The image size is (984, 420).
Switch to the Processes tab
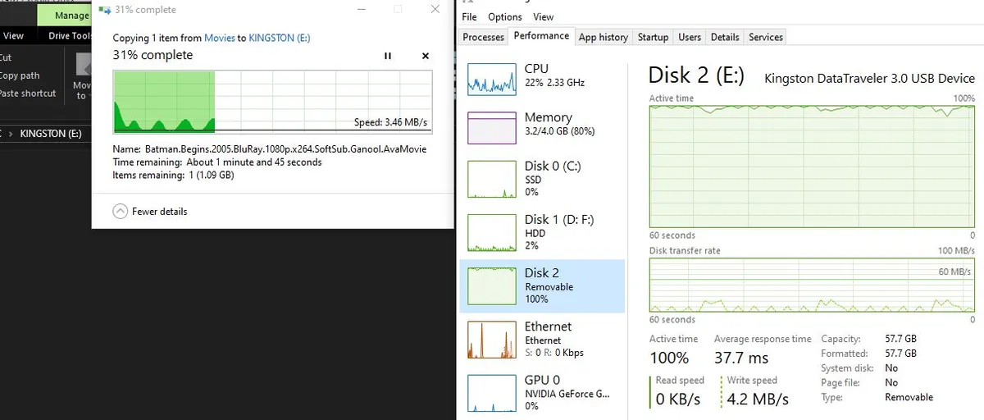(483, 37)
